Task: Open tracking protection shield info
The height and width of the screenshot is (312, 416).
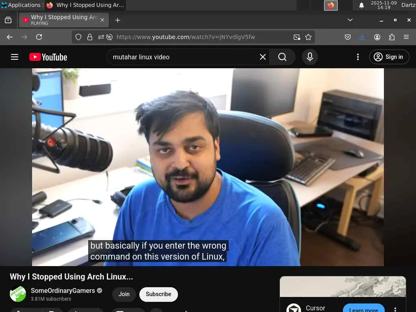Action: tap(78, 37)
